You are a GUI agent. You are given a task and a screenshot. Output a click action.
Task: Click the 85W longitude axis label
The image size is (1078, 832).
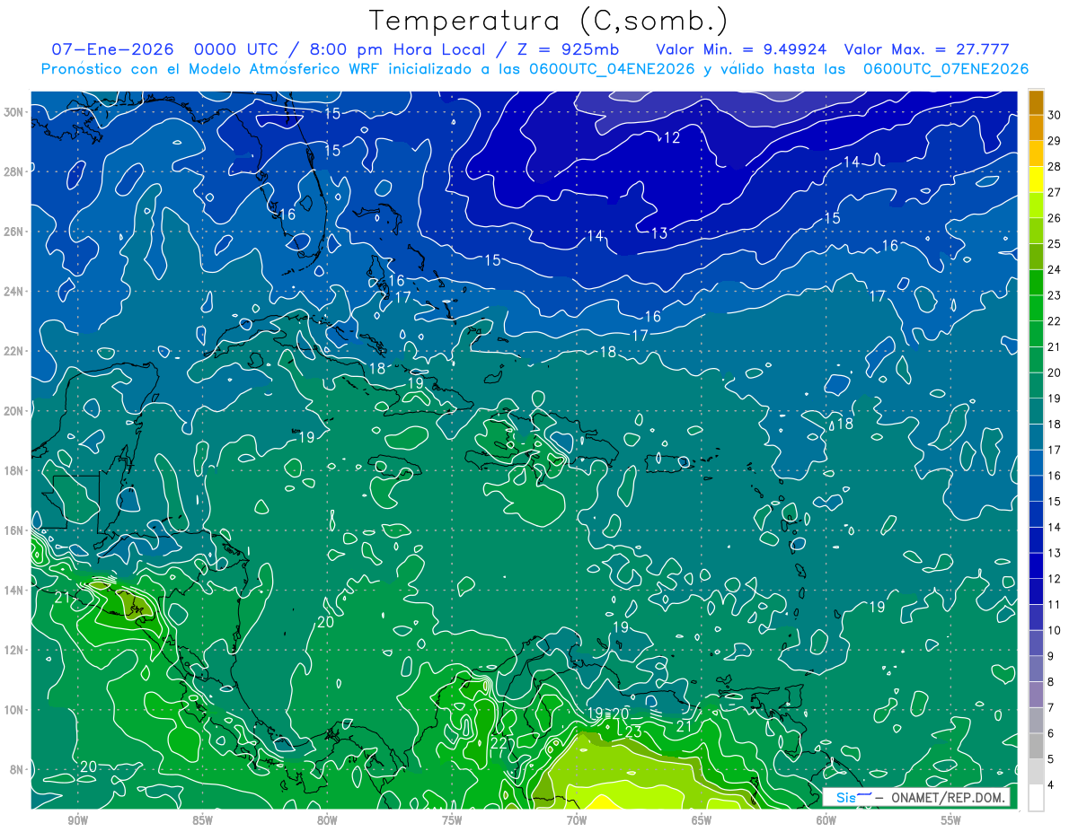202,821
